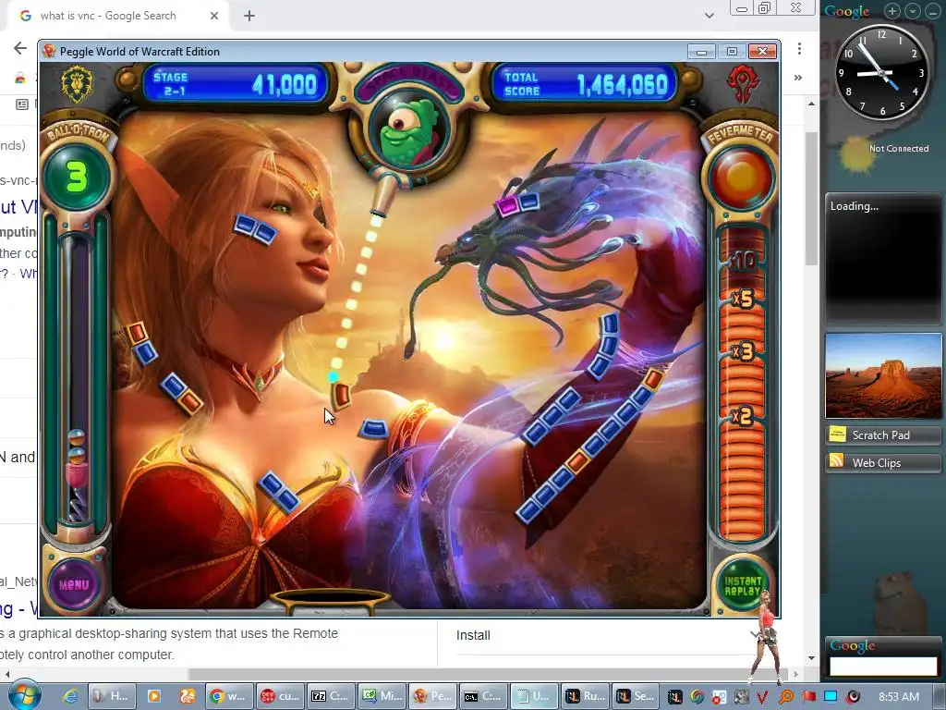Click the Install text on the page

point(473,635)
